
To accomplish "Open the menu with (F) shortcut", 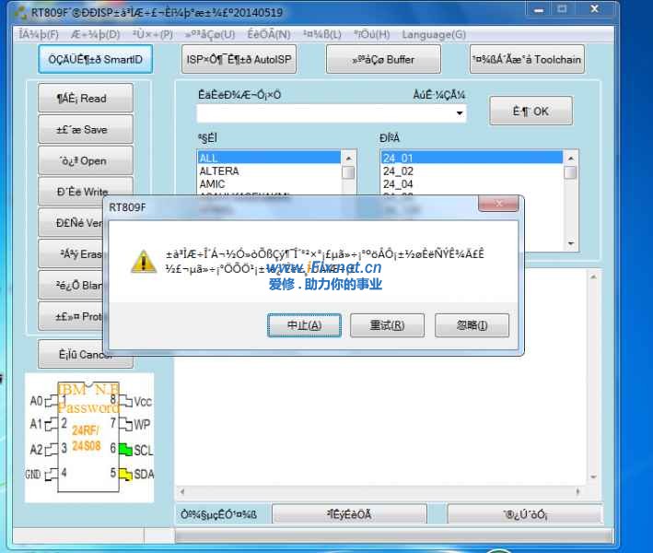I will 39,34.
